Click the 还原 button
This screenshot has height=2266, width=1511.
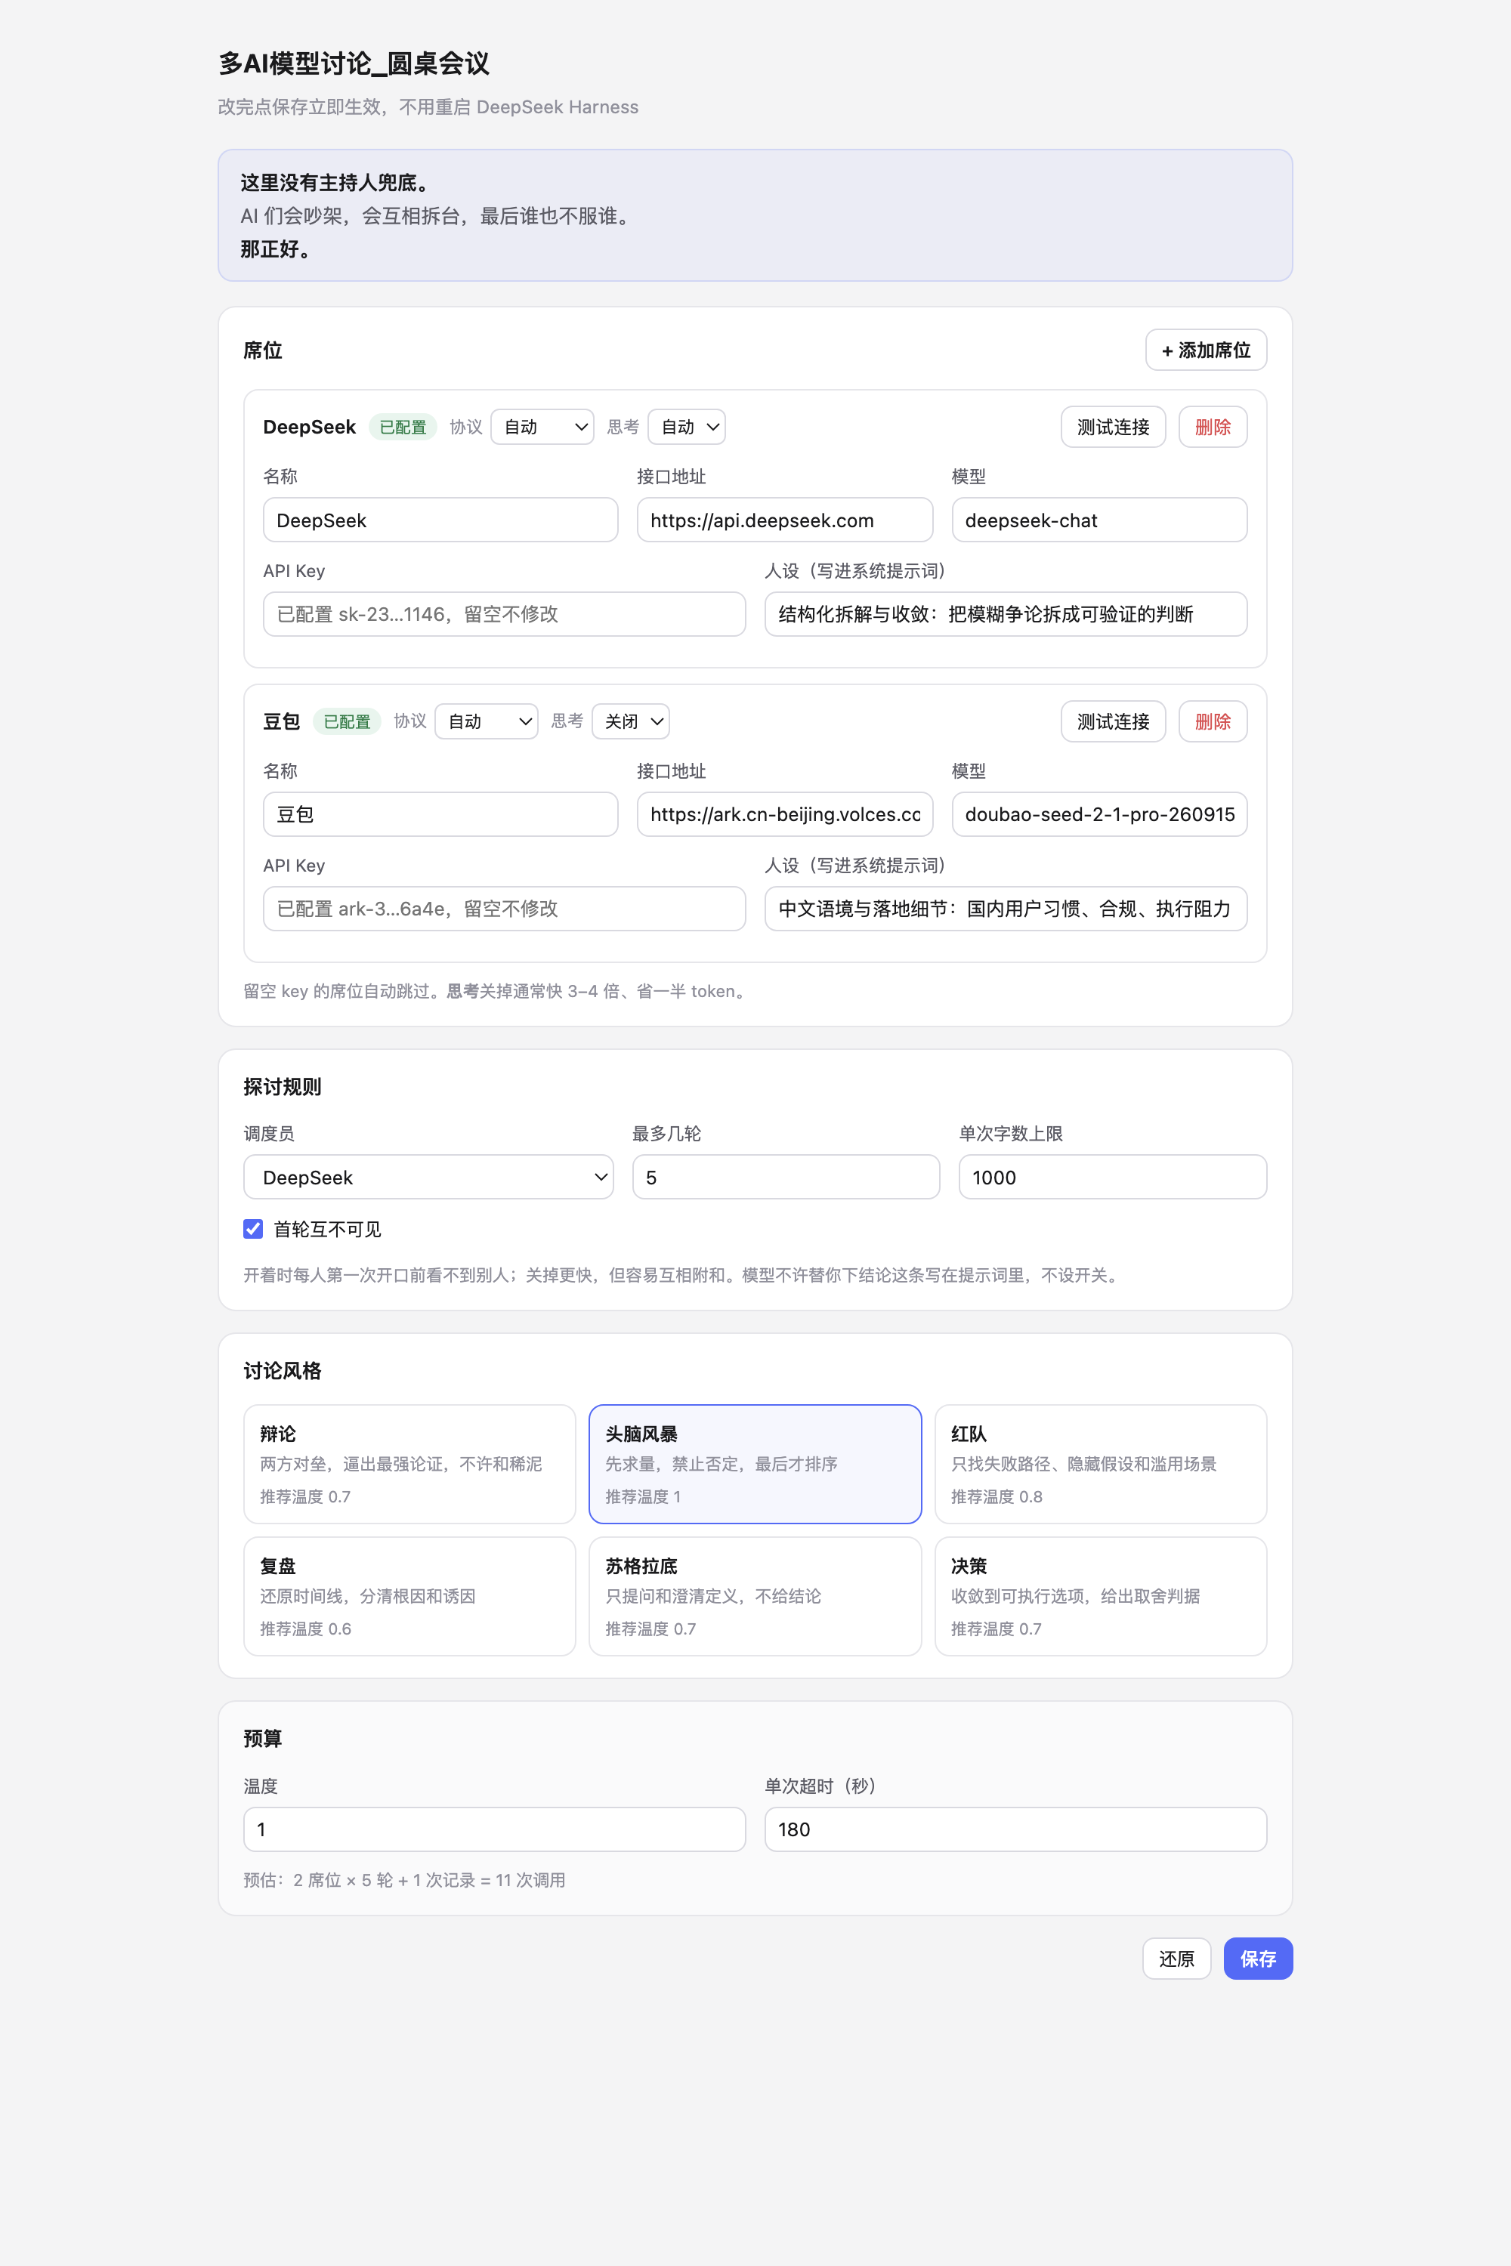click(x=1176, y=1959)
